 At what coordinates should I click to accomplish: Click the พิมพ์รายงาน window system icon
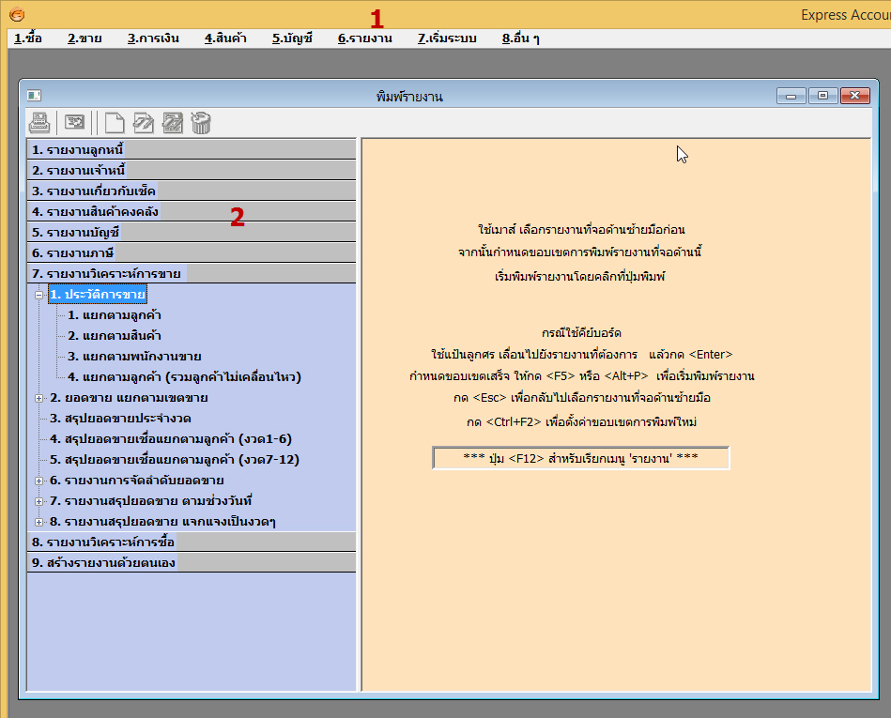(34, 96)
